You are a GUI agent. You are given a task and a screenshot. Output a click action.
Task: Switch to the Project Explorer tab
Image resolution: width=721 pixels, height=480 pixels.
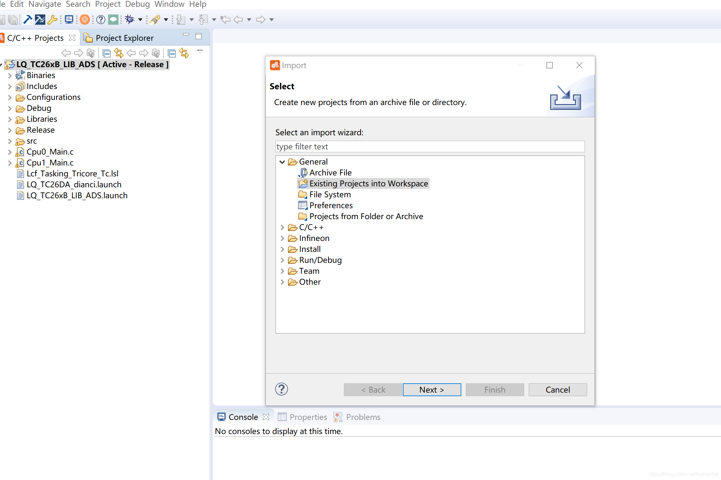[124, 37]
